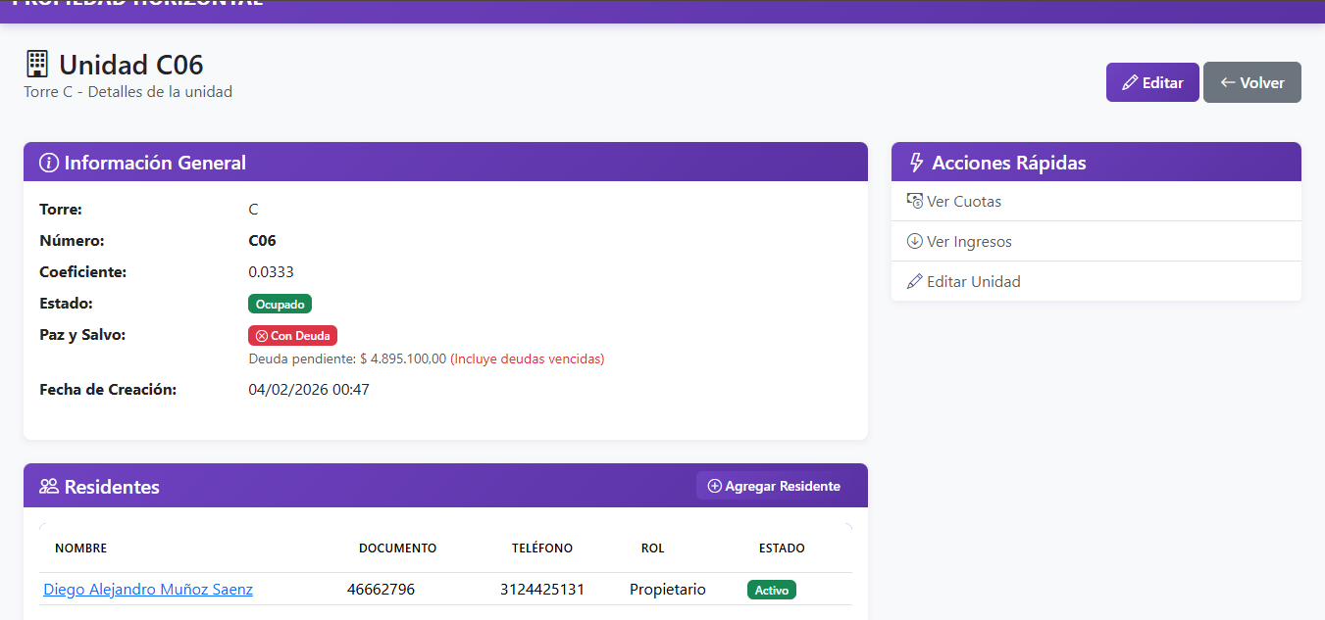Add a resident with Agregar Residente

(774, 486)
